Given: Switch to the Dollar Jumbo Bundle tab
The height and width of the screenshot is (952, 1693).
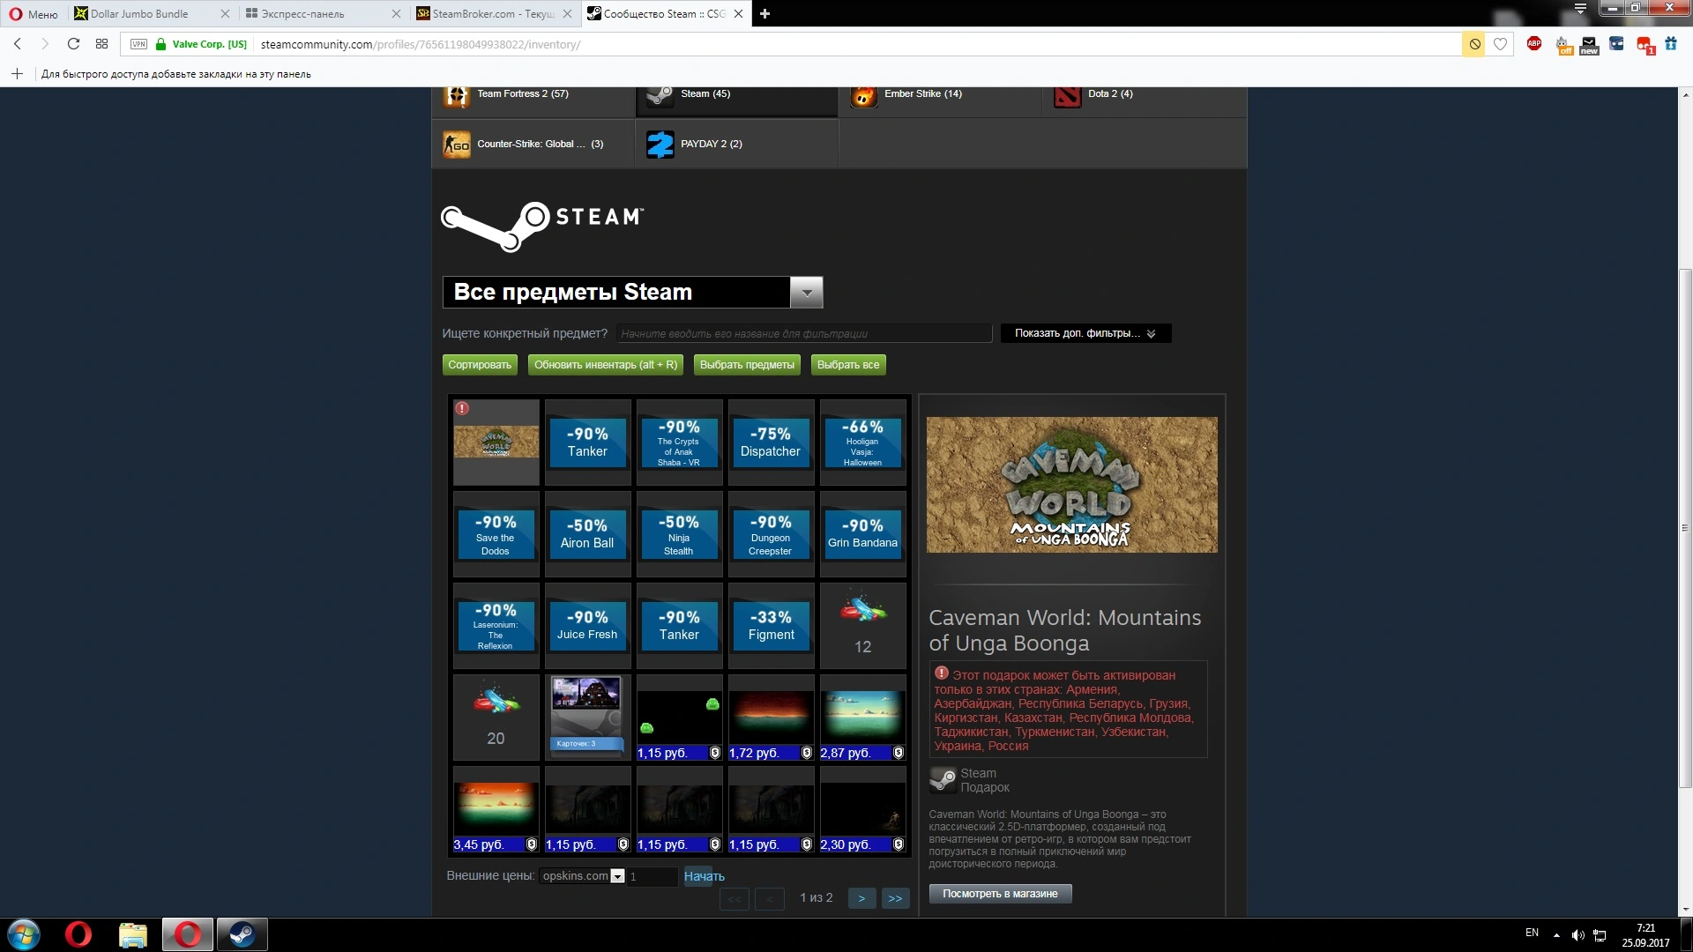Looking at the screenshot, I should [x=150, y=14].
